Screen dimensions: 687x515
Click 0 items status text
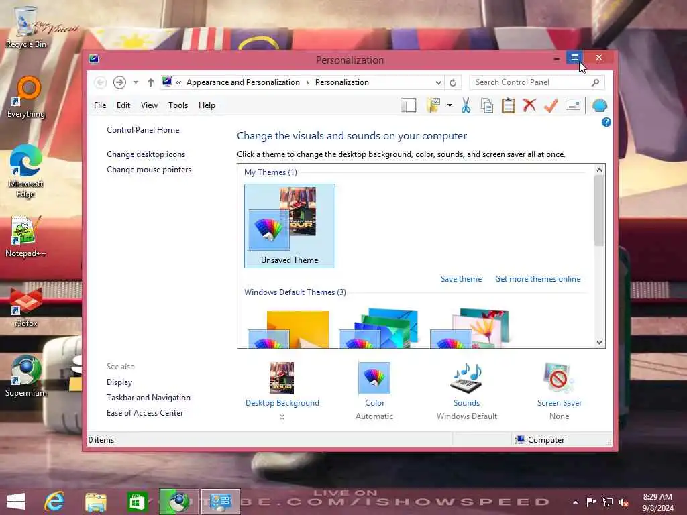(x=101, y=440)
